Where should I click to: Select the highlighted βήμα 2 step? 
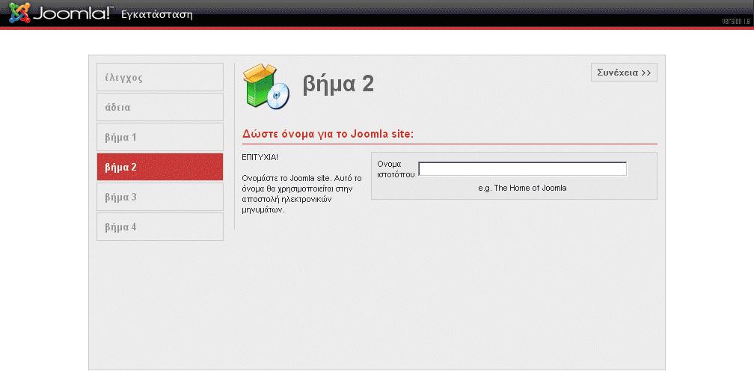(160, 167)
